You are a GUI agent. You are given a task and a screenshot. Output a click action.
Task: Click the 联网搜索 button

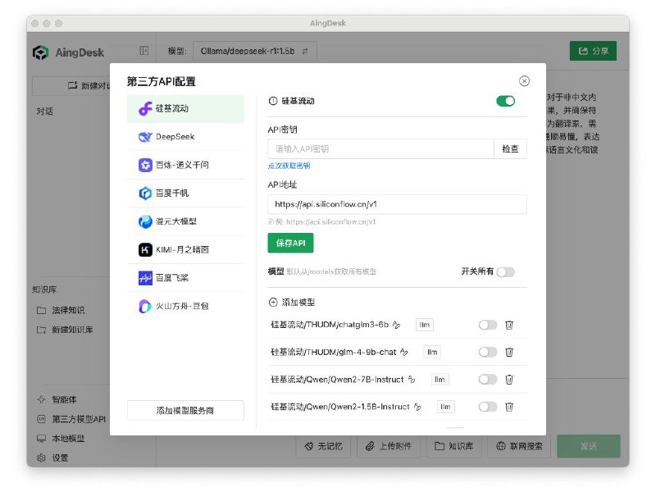519,446
